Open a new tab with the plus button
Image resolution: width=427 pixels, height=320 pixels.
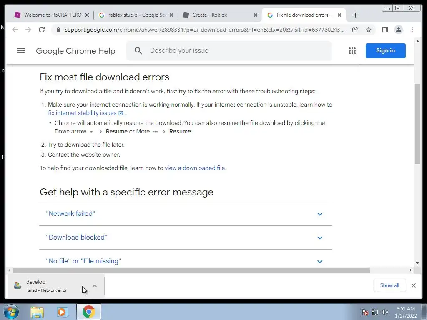click(355, 15)
